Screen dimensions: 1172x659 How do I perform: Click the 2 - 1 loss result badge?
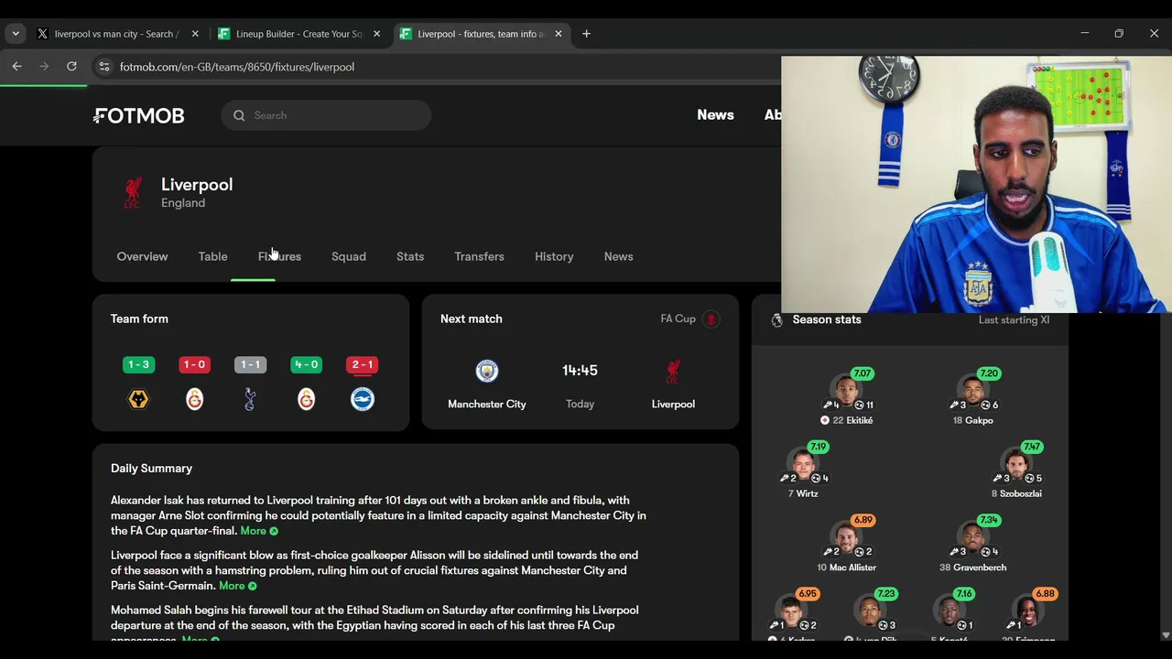[363, 364]
